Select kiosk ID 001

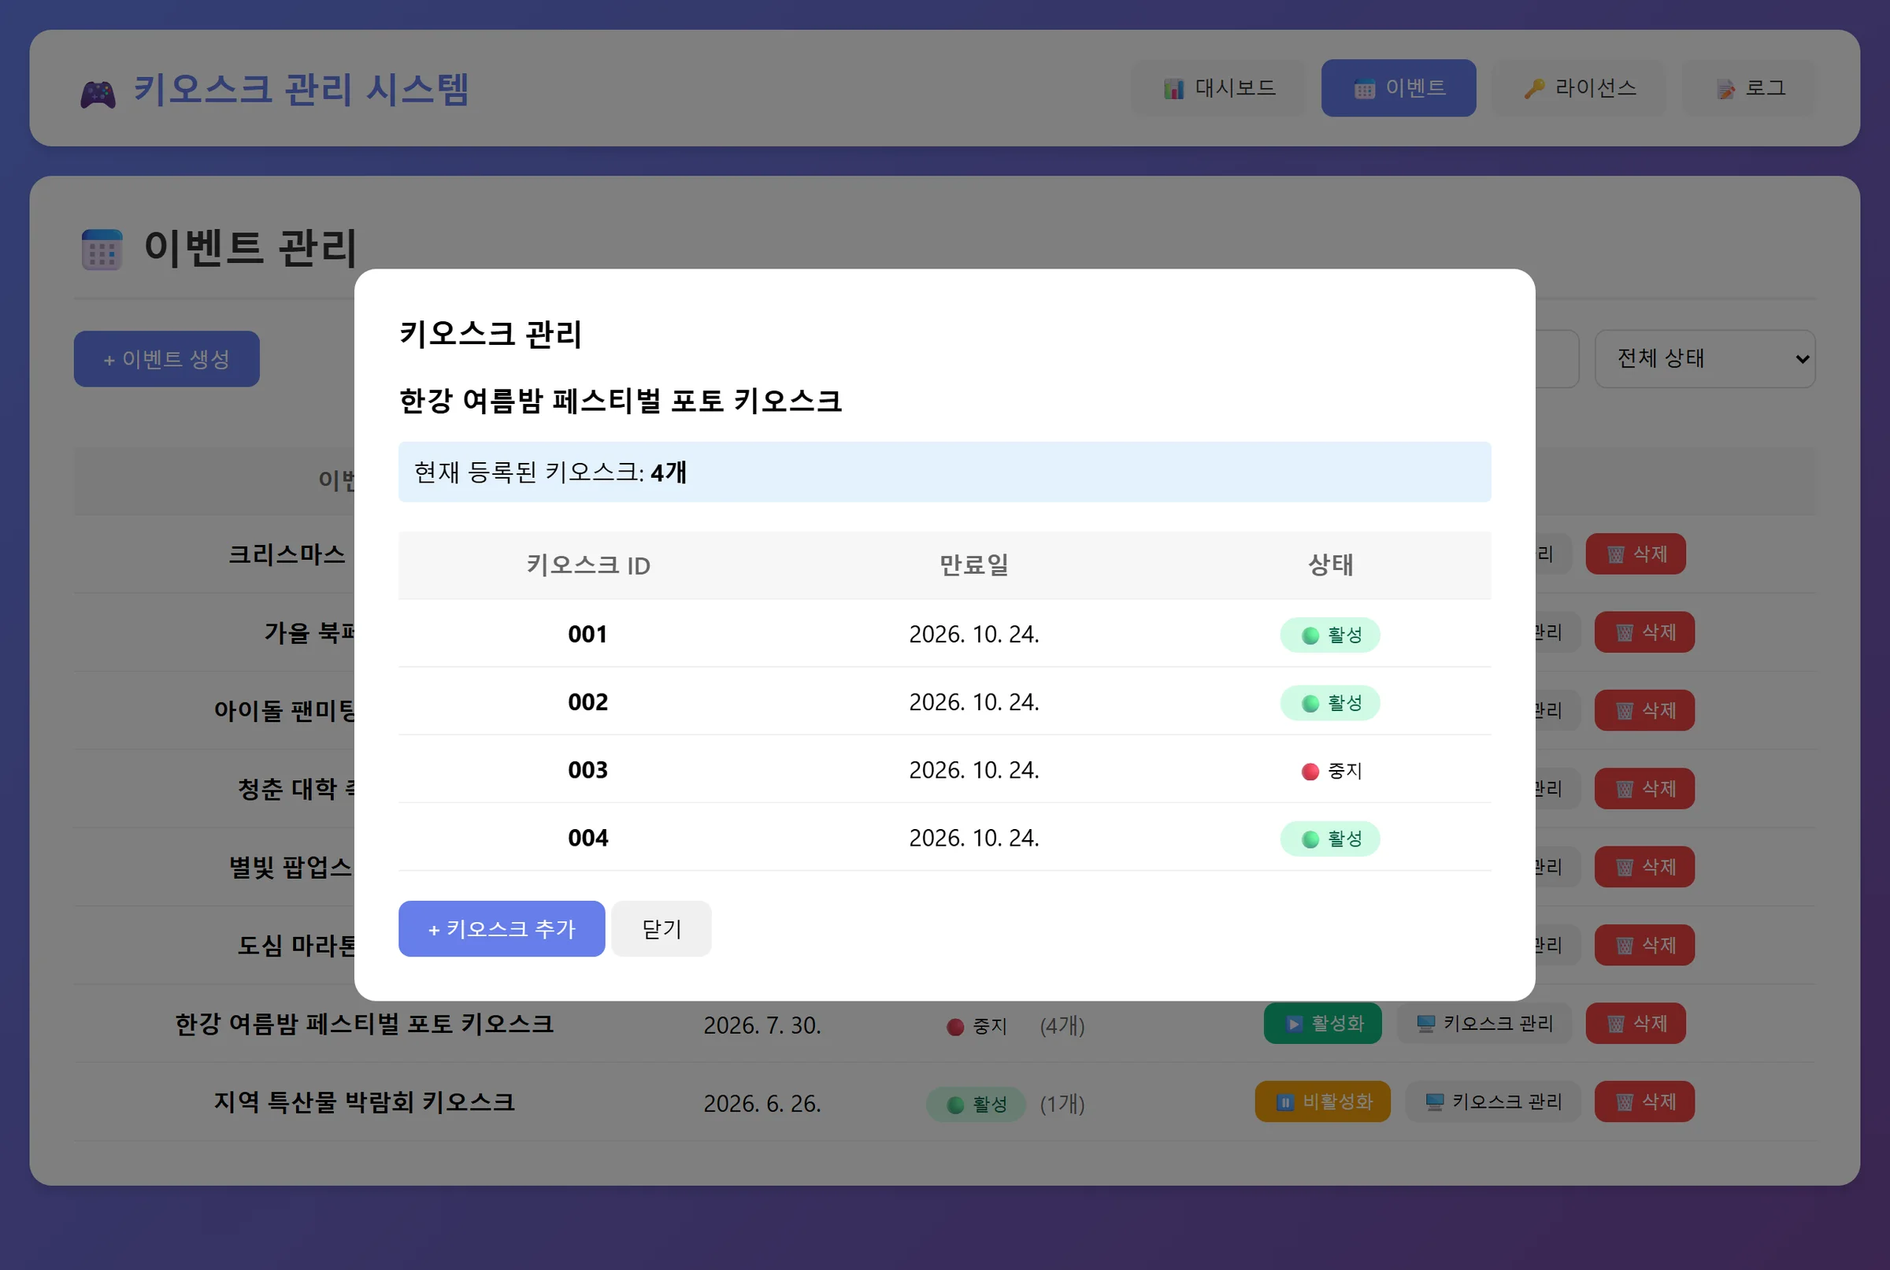point(587,634)
